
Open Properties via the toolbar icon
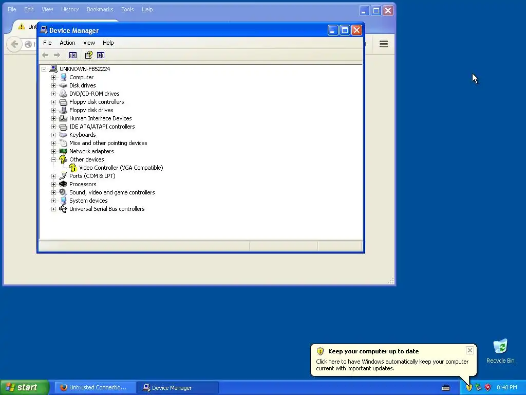[88, 55]
